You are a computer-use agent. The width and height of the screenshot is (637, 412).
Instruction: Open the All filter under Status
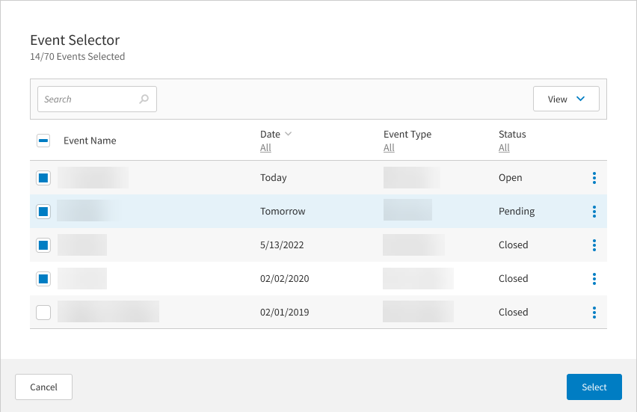(504, 148)
